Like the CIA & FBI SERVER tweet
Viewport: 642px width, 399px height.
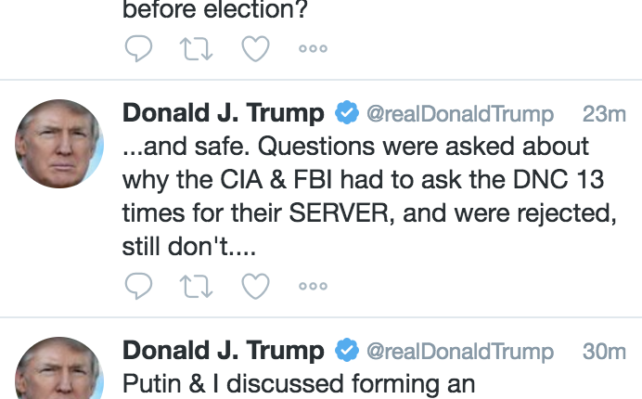[255, 286]
